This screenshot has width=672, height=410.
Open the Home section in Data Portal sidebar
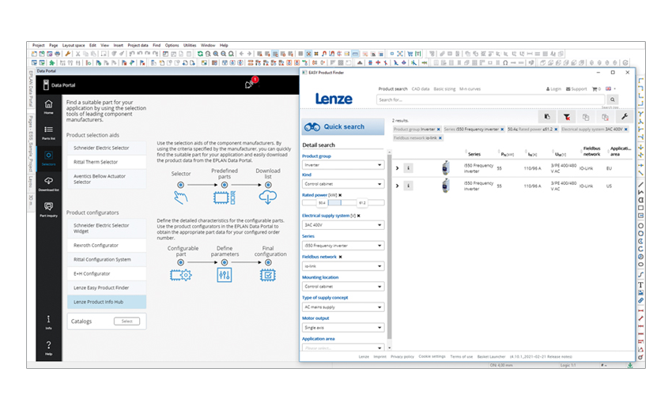coord(48,106)
